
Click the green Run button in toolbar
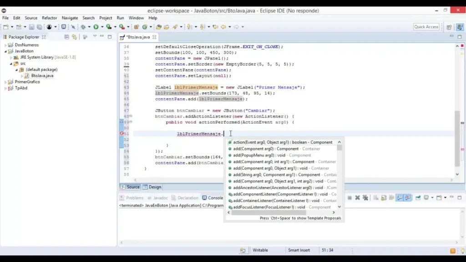tap(96, 27)
